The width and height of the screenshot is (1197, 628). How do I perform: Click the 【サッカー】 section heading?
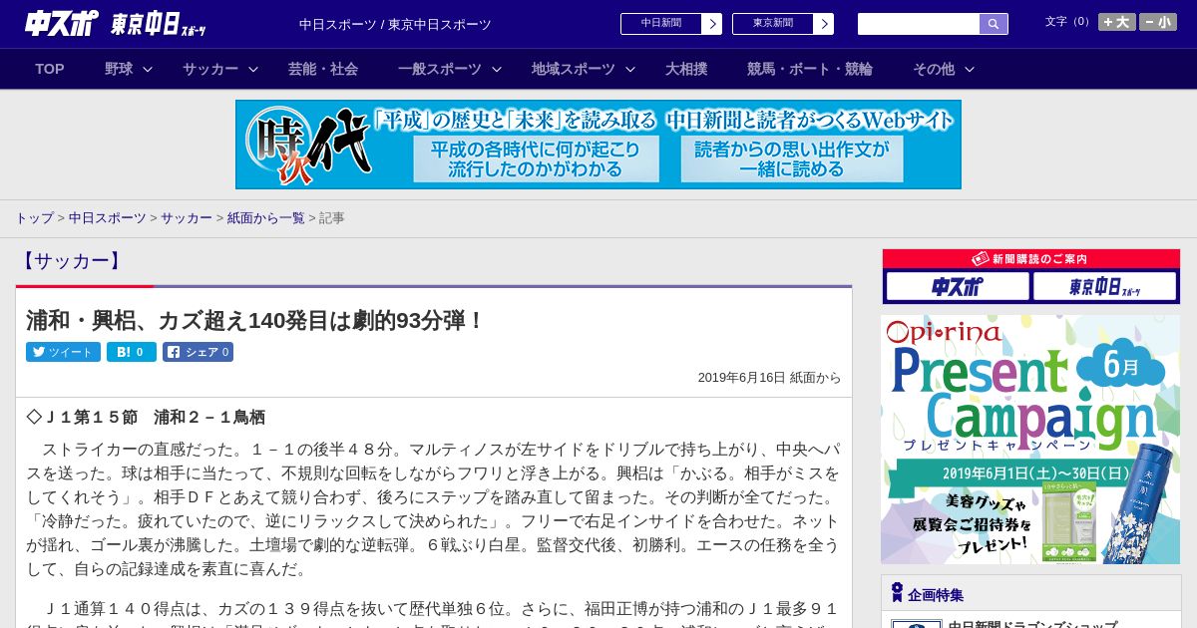[x=71, y=261]
